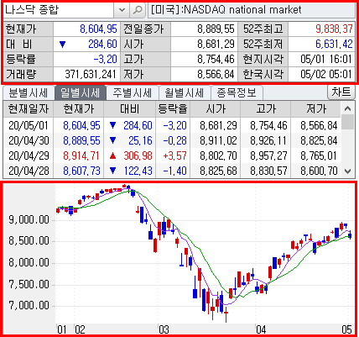
Task: Click the red up triangle for 306.98
Action: coord(112,155)
